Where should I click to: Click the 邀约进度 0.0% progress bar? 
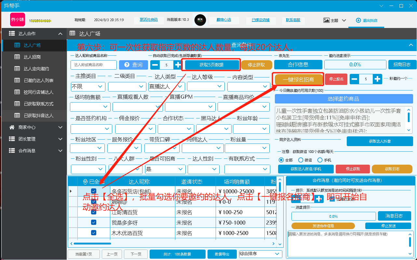tap(355, 65)
